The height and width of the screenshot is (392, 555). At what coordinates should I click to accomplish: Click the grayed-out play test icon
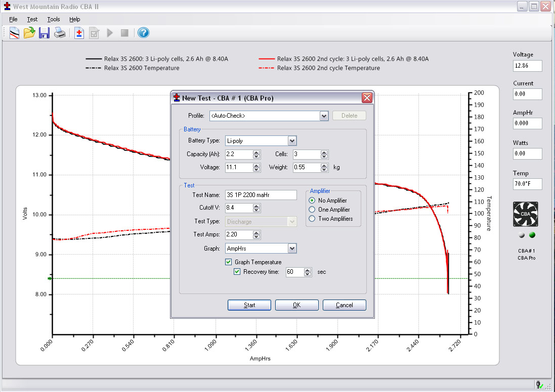(x=110, y=33)
